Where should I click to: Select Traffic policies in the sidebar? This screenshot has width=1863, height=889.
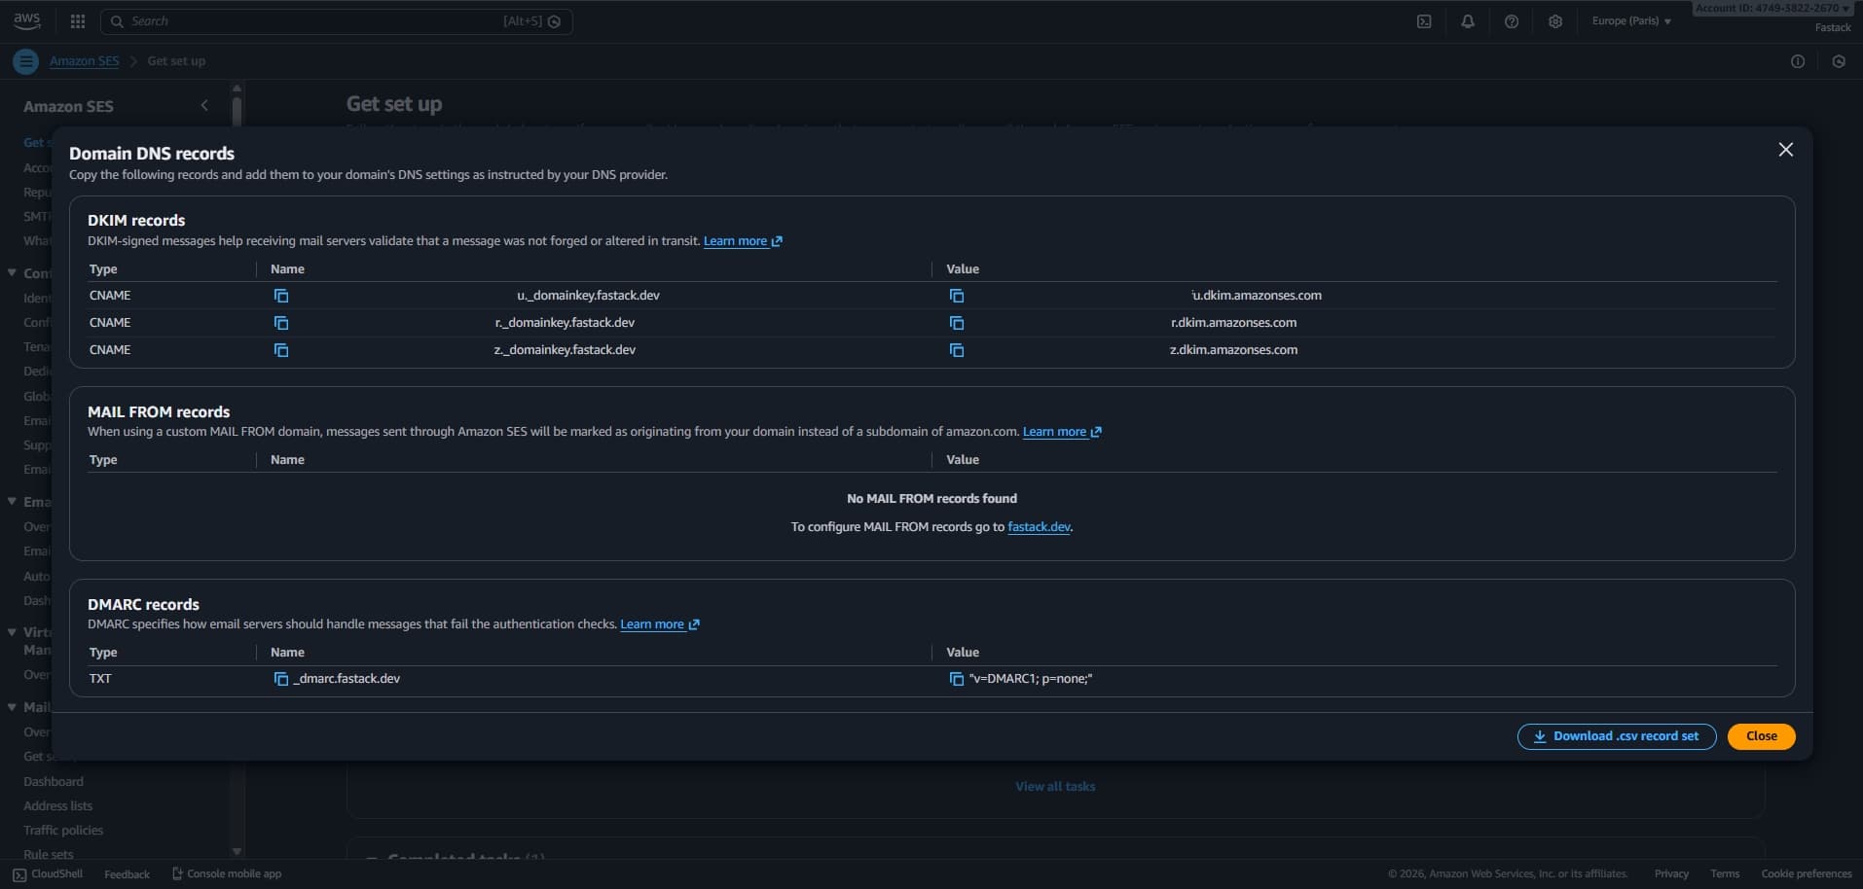[63, 831]
